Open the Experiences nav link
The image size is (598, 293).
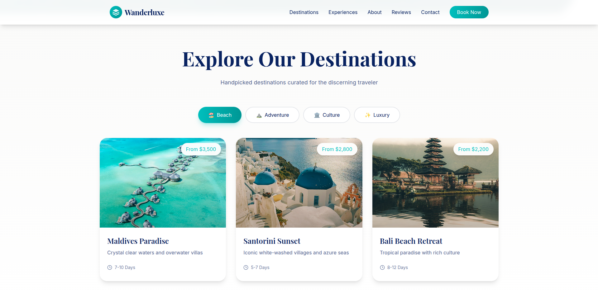[x=343, y=12]
